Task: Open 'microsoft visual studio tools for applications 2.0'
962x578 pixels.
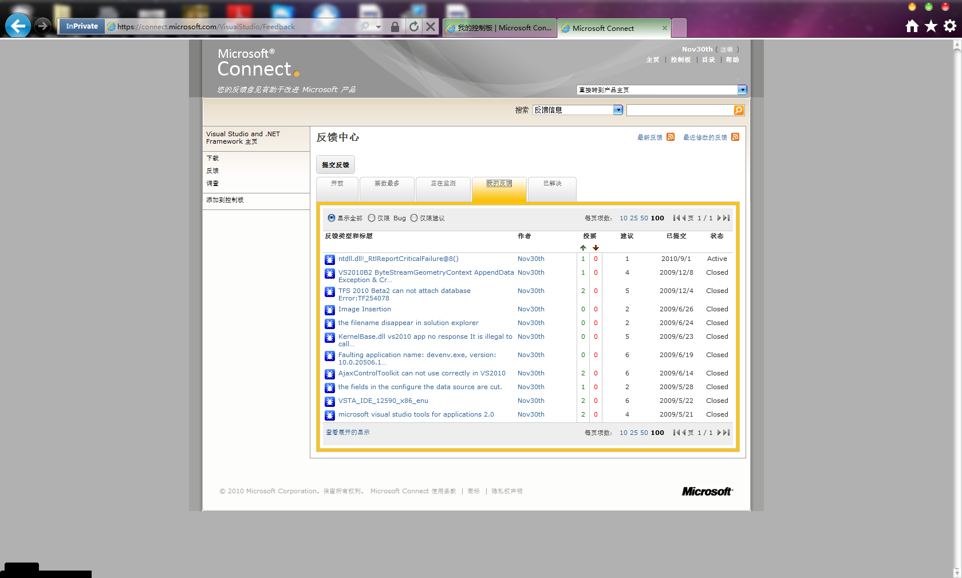Action: (416, 414)
